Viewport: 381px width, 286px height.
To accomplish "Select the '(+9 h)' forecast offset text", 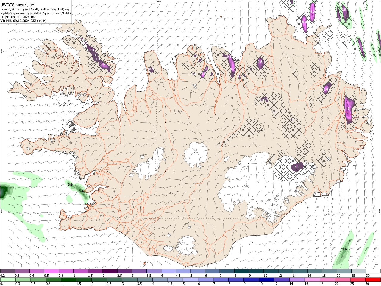I will tap(42, 21).
